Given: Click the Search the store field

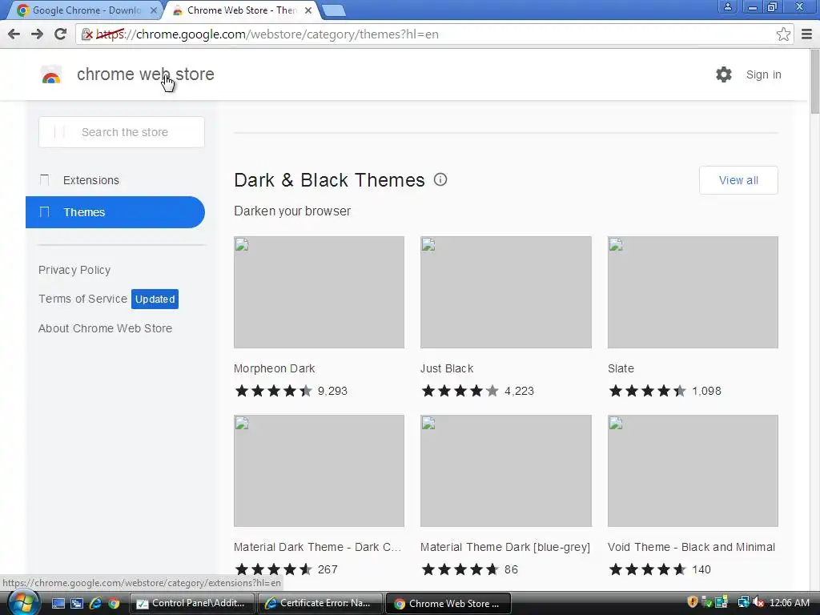Looking at the screenshot, I should point(122,132).
